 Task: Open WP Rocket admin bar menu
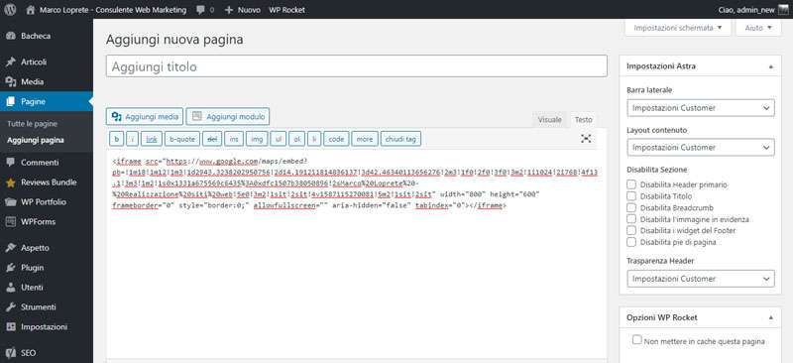[286, 10]
